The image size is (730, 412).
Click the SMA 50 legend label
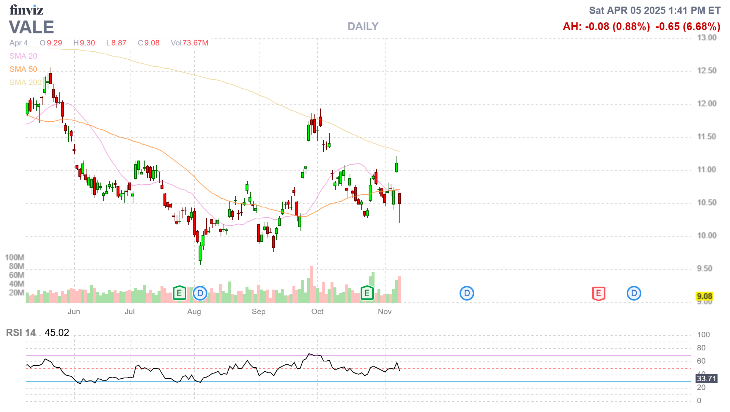point(23,69)
